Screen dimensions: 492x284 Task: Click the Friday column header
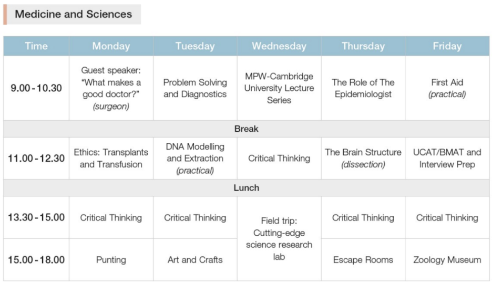[447, 46]
